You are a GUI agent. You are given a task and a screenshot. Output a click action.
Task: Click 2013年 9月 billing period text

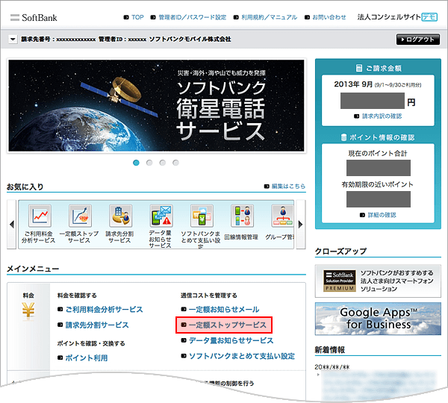[x=353, y=84]
